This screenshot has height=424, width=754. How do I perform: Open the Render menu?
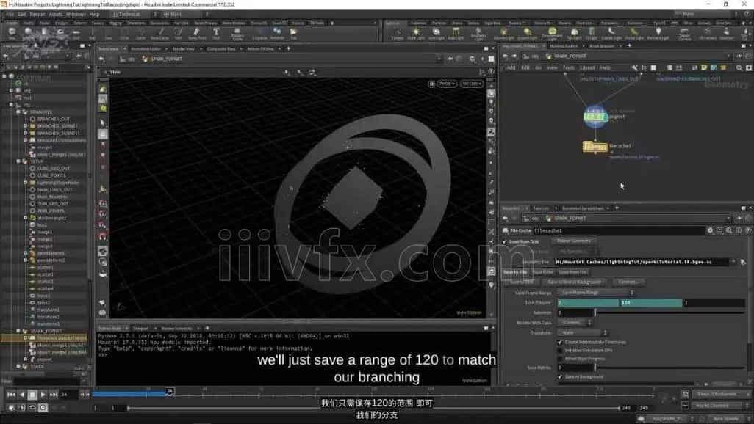tap(37, 15)
